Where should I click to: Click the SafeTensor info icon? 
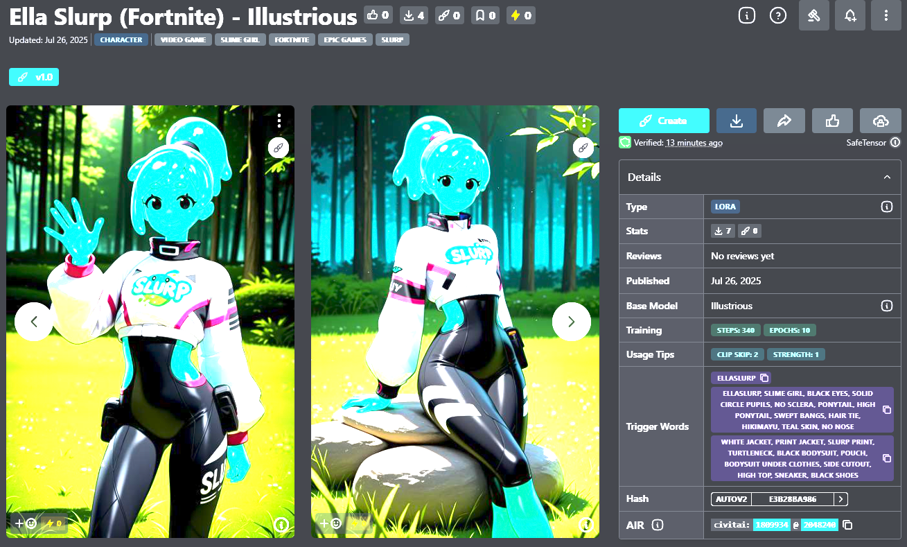[x=895, y=143]
